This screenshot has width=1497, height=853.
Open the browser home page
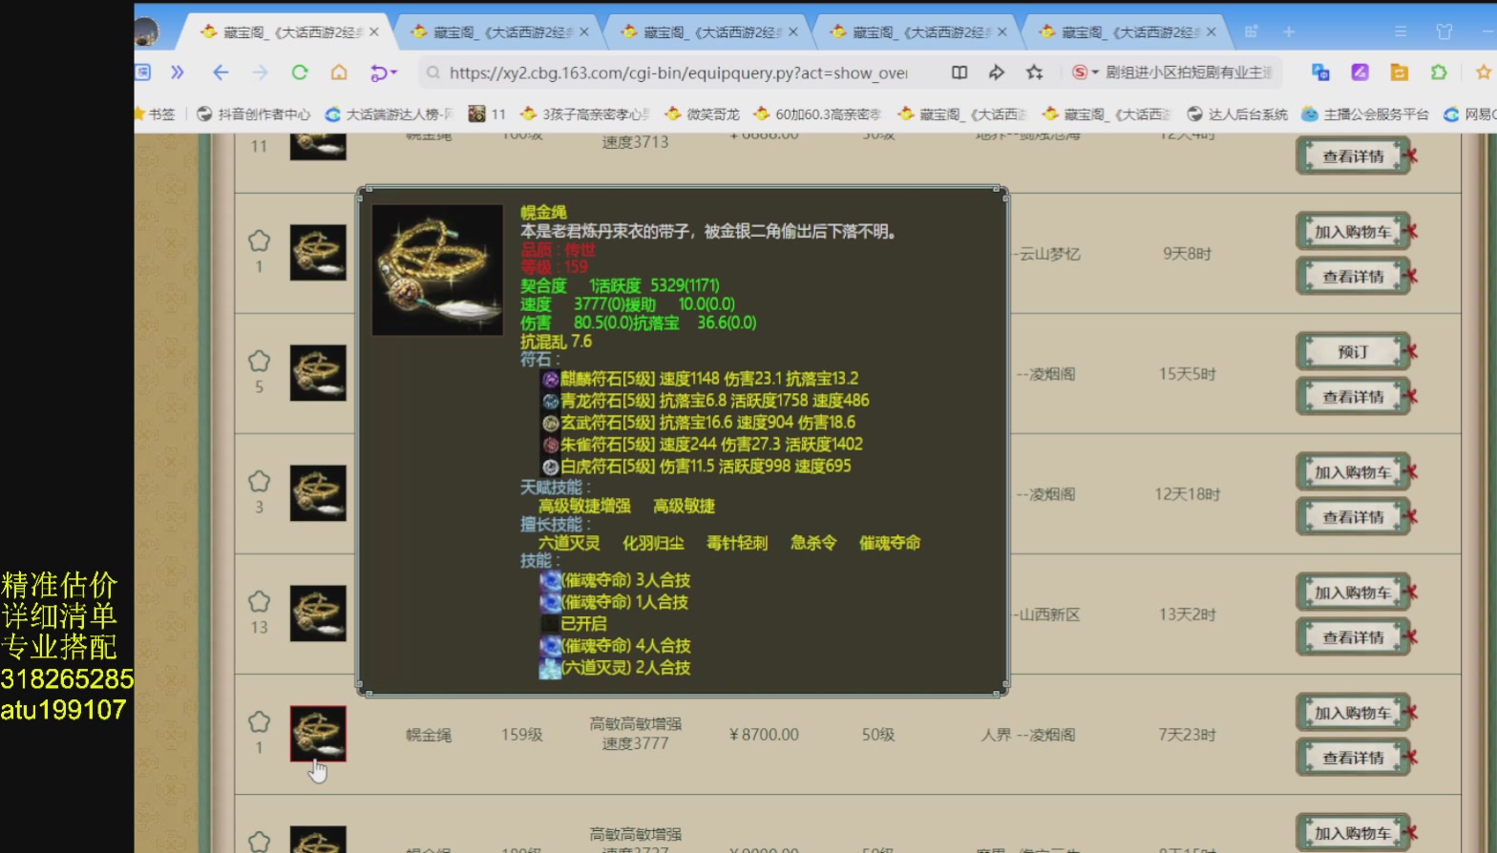pyautogui.click(x=339, y=73)
